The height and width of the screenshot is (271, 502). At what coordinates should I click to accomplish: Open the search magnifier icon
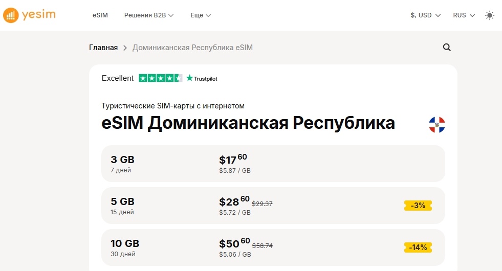click(447, 48)
